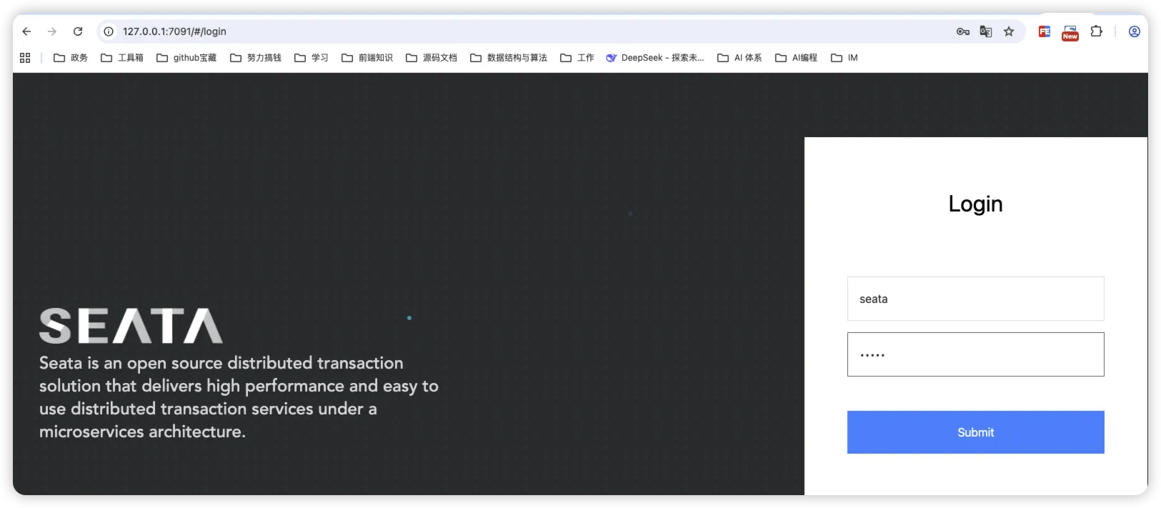Viewport: 1161px width, 508px height.
Task: Click the Seata description paragraph
Action: pos(239,397)
